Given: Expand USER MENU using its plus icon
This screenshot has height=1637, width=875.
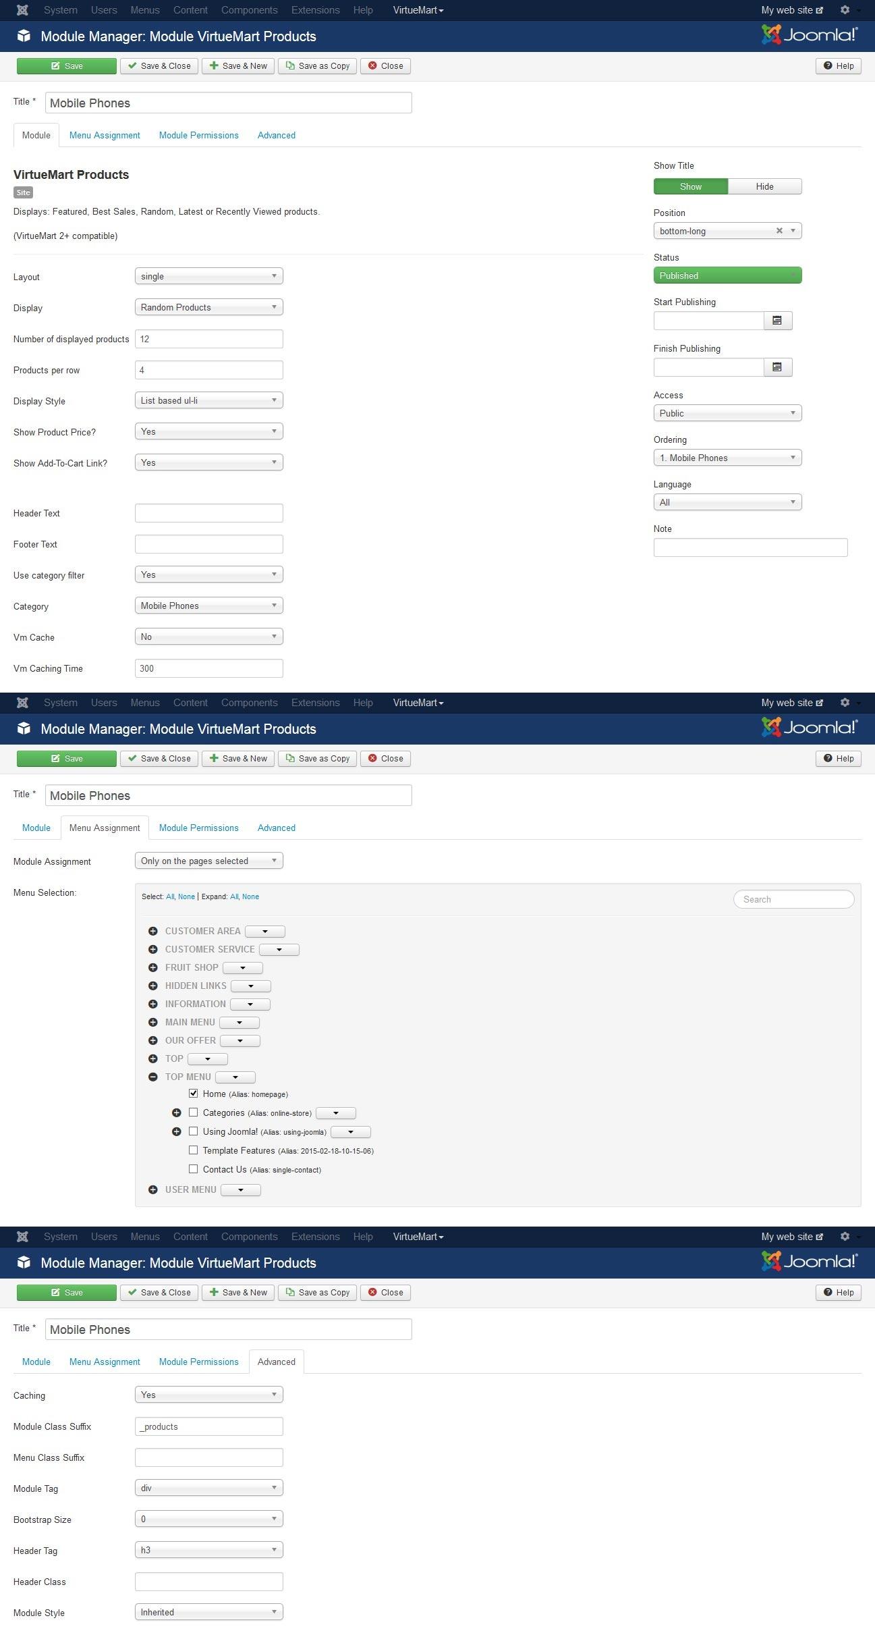Looking at the screenshot, I should (153, 1189).
